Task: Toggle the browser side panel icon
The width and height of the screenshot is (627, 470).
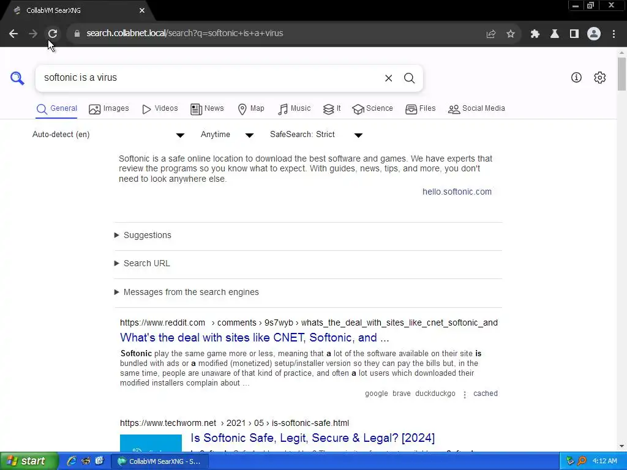Action: point(574,34)
